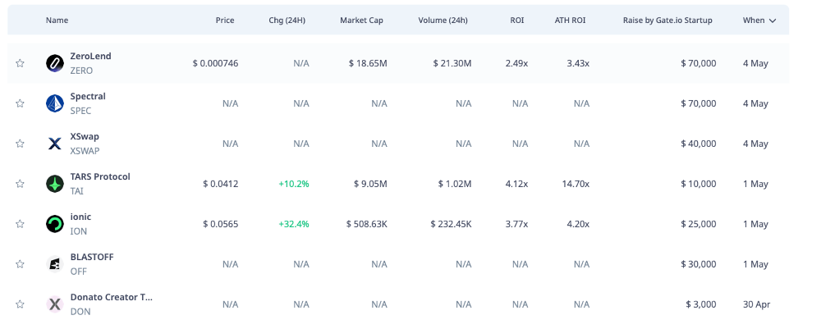Sort by Volume (24h) column header

click(443, 21)
